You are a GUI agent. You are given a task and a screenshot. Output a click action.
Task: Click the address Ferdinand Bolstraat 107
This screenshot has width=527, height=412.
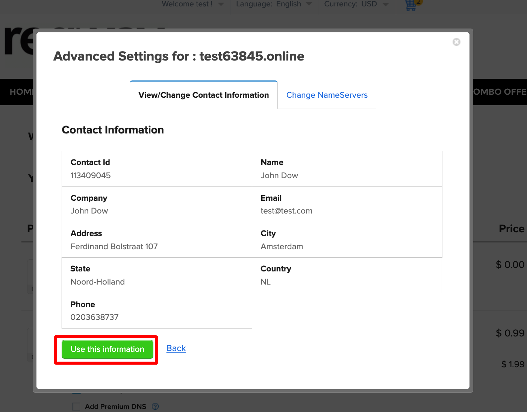coord(114,247)
